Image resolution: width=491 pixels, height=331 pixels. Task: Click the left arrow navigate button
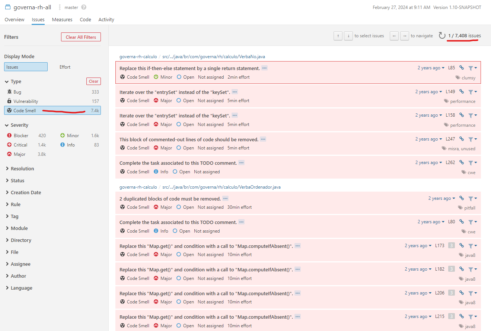[394, 36]
